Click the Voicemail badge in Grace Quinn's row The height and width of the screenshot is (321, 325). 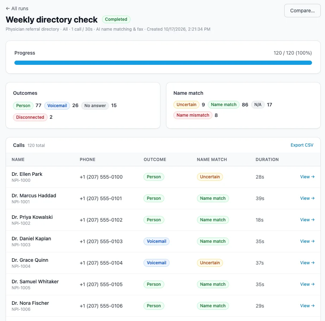coord(157,263)
